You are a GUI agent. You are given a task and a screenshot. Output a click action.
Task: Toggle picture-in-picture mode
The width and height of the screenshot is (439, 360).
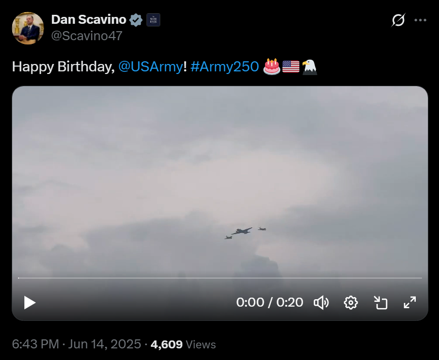380,302
